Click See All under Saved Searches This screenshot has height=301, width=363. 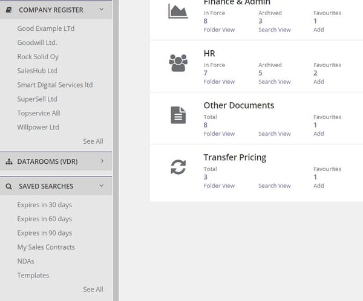pos(93,290)
